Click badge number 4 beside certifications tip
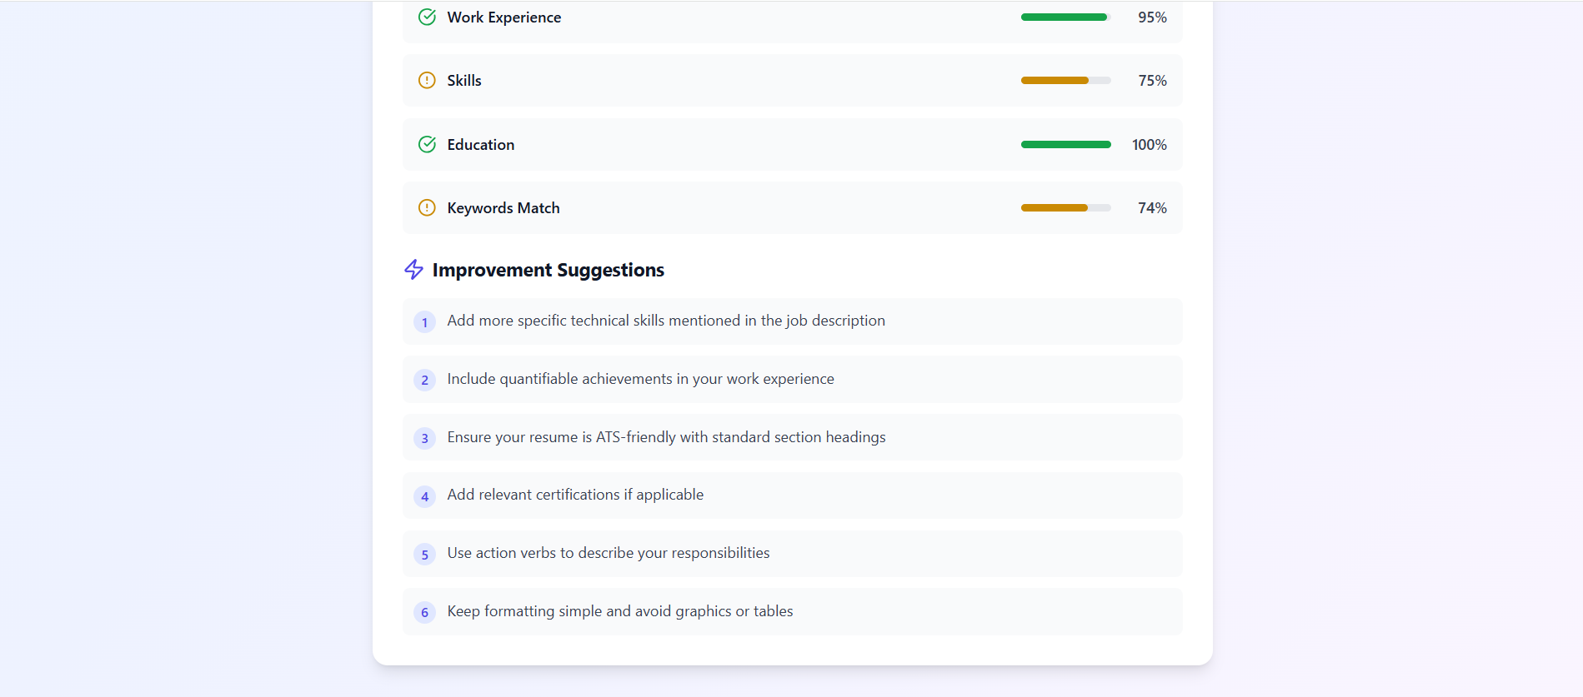 [424, 495]
